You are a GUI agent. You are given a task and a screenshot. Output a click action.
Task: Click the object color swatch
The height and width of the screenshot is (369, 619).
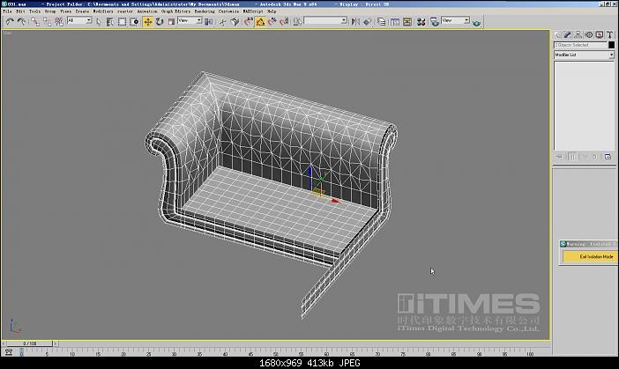[610, 44]
